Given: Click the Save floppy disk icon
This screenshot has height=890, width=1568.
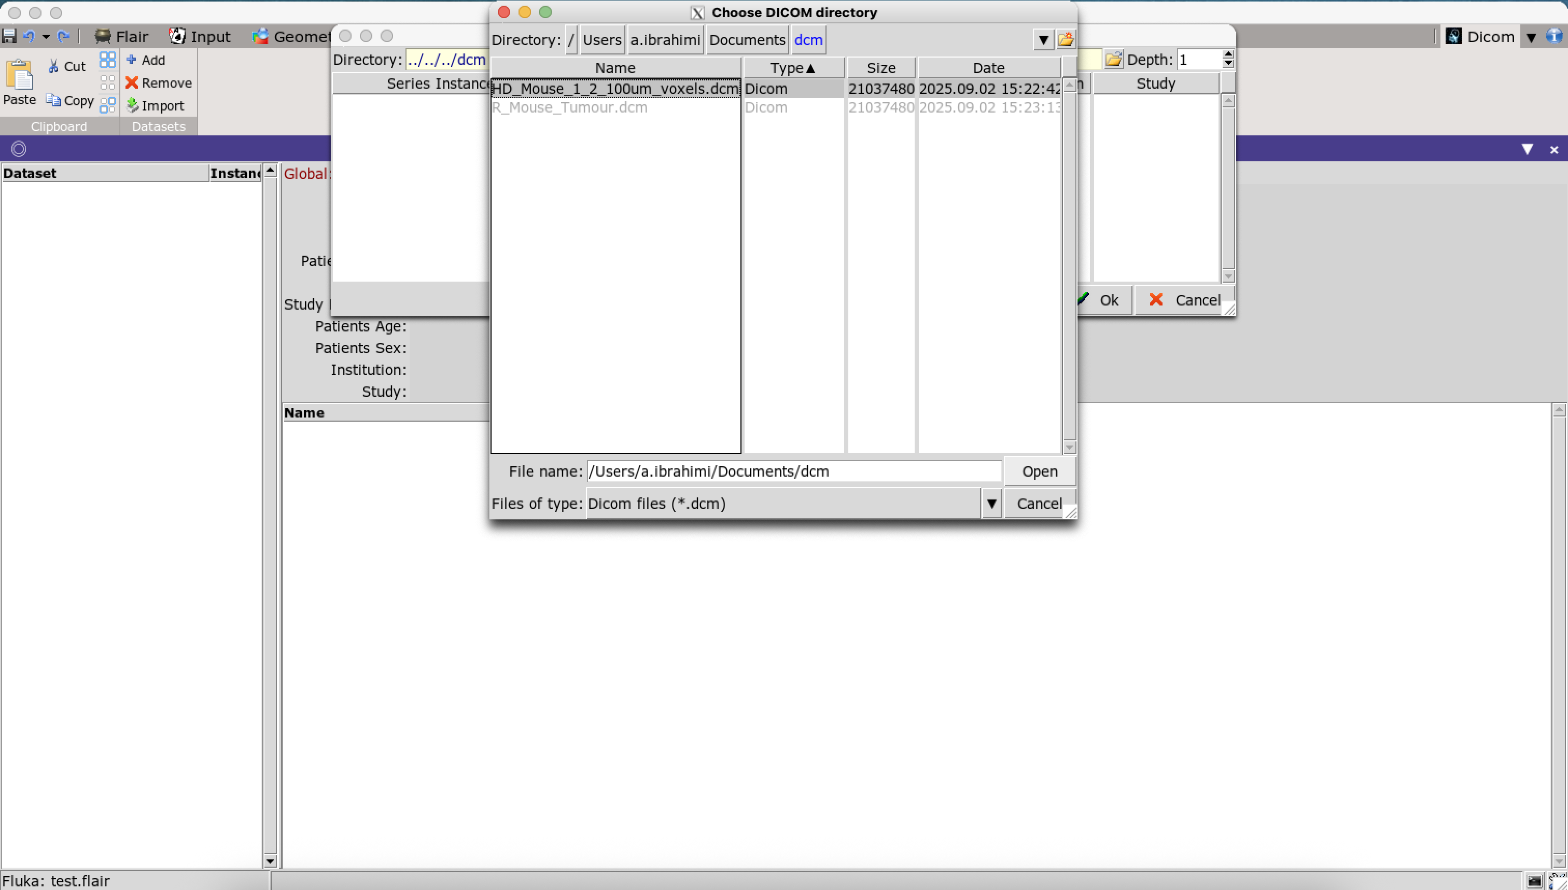Looking at the screenshot, I should click(x=9, y=36).
